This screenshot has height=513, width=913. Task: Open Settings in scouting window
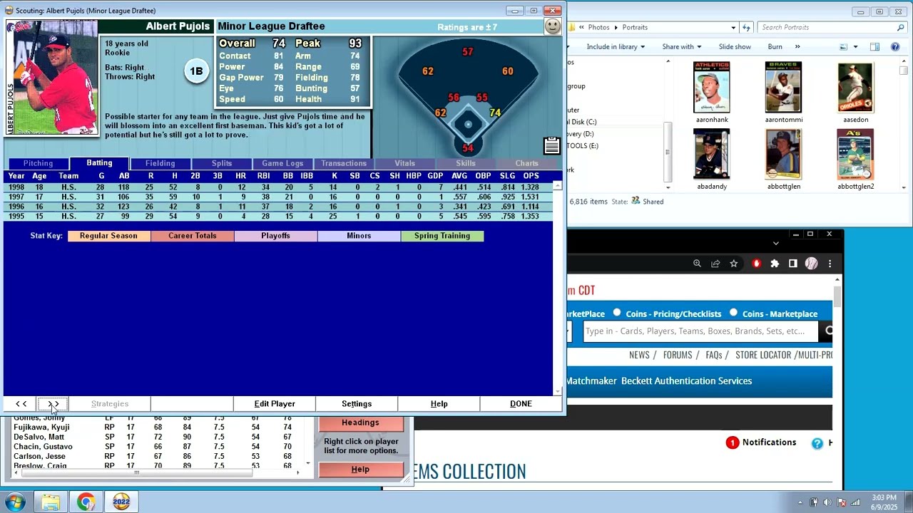[357, 404]
